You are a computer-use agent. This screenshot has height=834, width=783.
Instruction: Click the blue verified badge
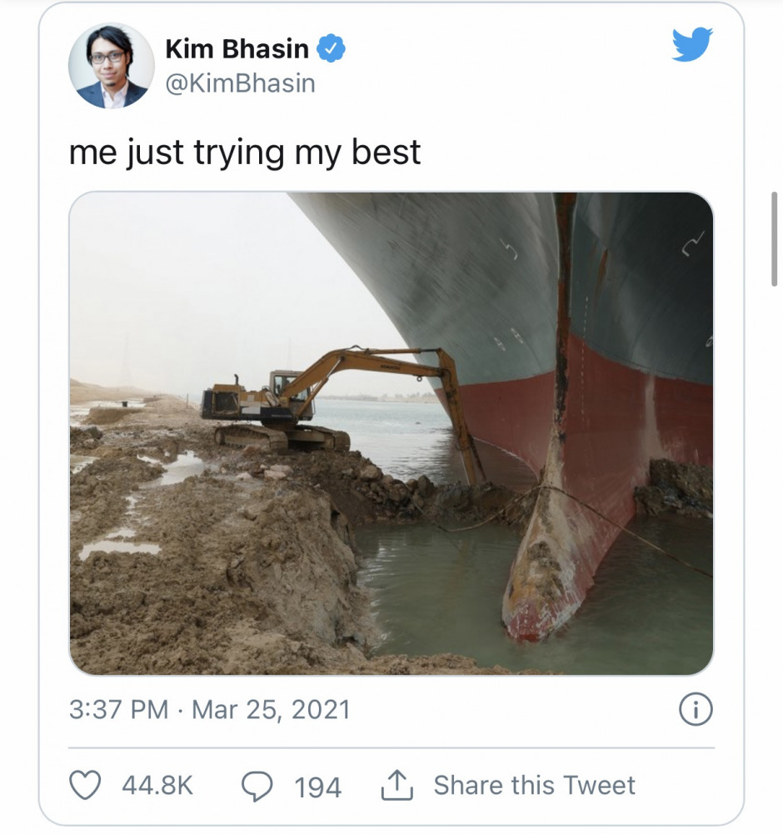(x=331, y=48)
